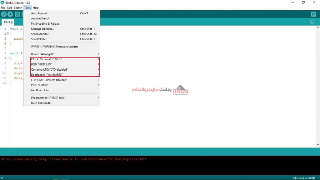Collapse the code block at line 7
Image resolution: width=320 pixels, height=180 pixels.
pyautogui.click(x=8, y=58)
